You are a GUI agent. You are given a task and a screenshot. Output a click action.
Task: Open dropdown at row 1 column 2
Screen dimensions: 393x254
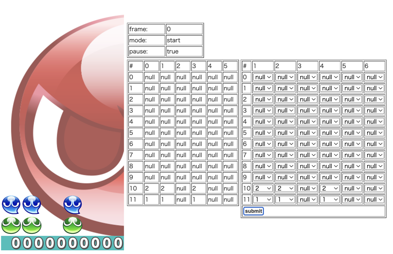click(x=285, y=88)
